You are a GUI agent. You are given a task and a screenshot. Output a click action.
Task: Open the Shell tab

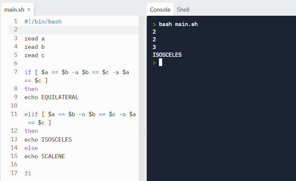coord(183,10)
